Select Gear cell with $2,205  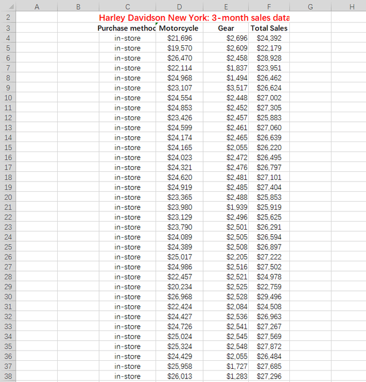click(x=226, y=257)
